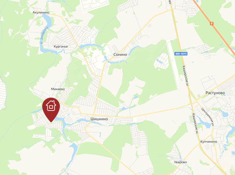
Task: Click the blue 46К-4015 road badge
Action: click(181, 54)
